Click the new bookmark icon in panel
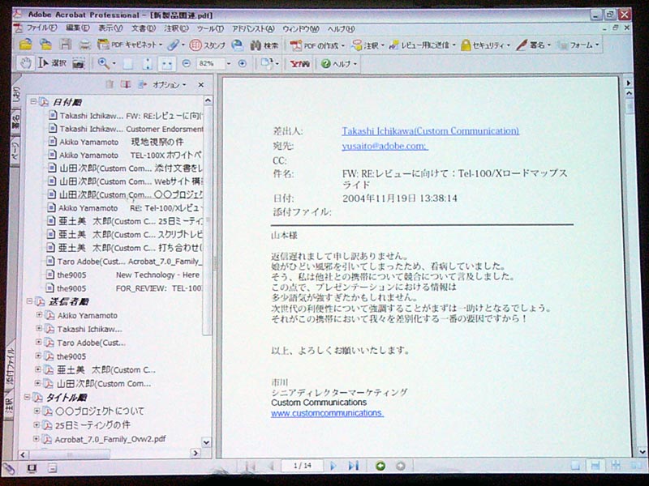 [126, 84]
